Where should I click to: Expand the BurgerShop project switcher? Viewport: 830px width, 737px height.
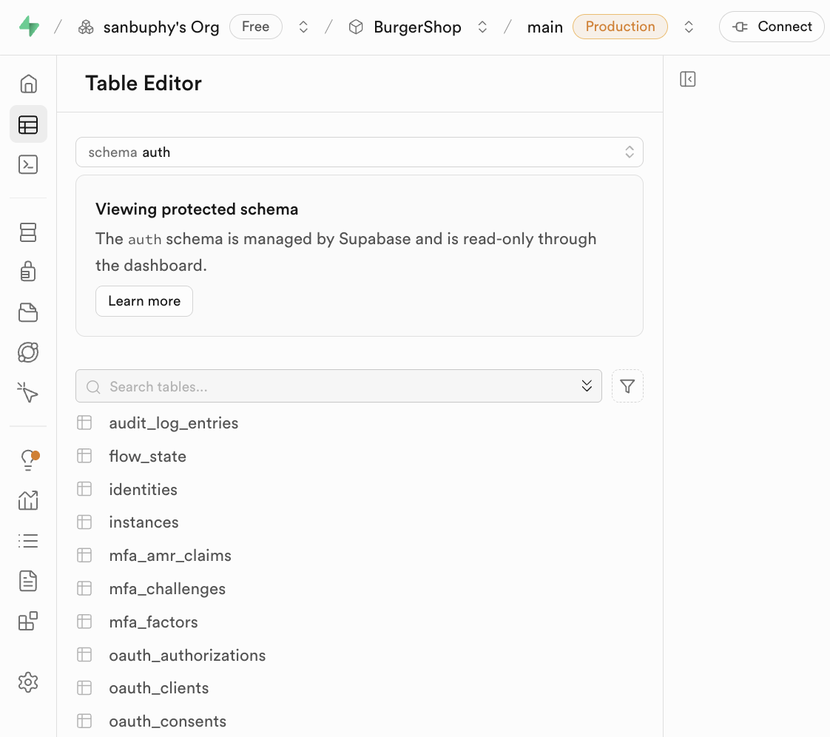point(482,27)
